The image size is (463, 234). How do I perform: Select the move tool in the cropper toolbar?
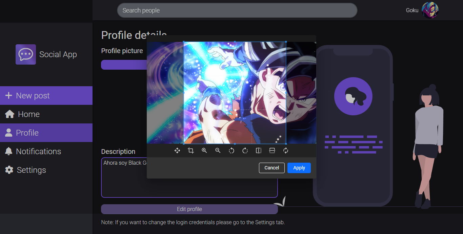click(177, 150)
